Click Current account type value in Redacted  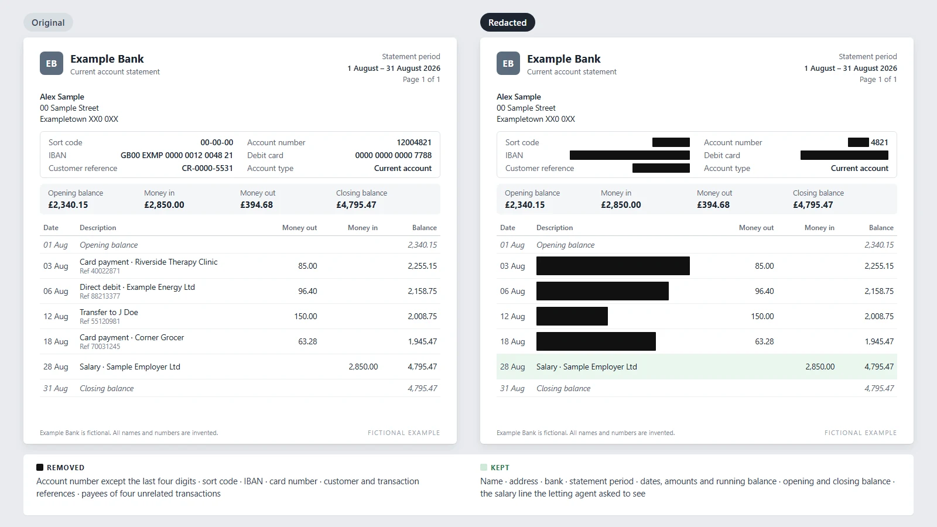click(x=860, y=168)
